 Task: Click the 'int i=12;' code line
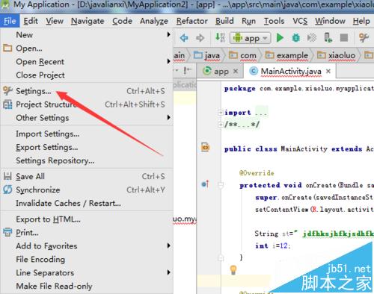272,245
